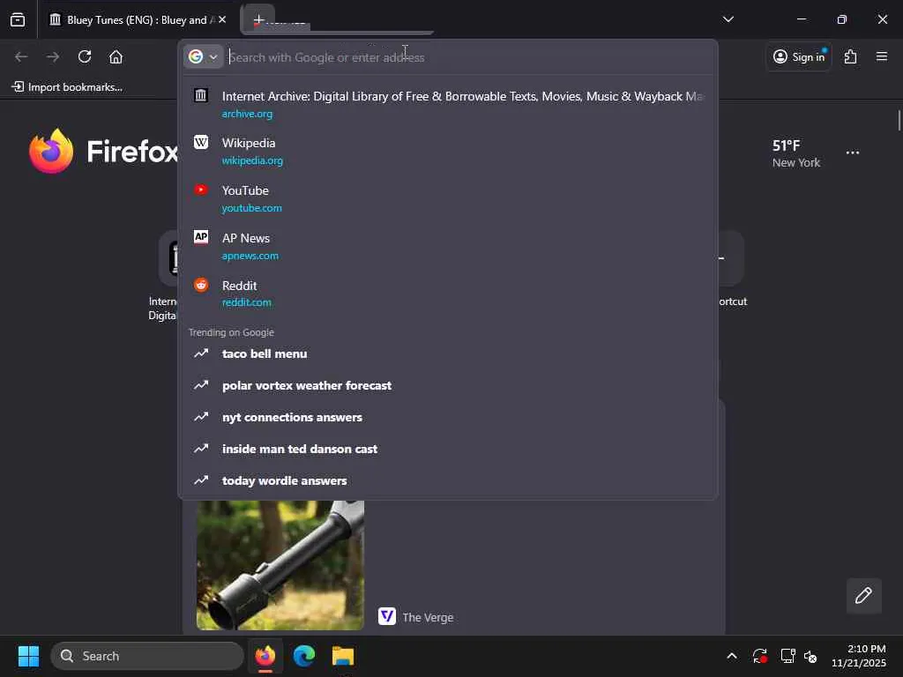Open the Extensions puzzle icon

click(x=850, y=56)
